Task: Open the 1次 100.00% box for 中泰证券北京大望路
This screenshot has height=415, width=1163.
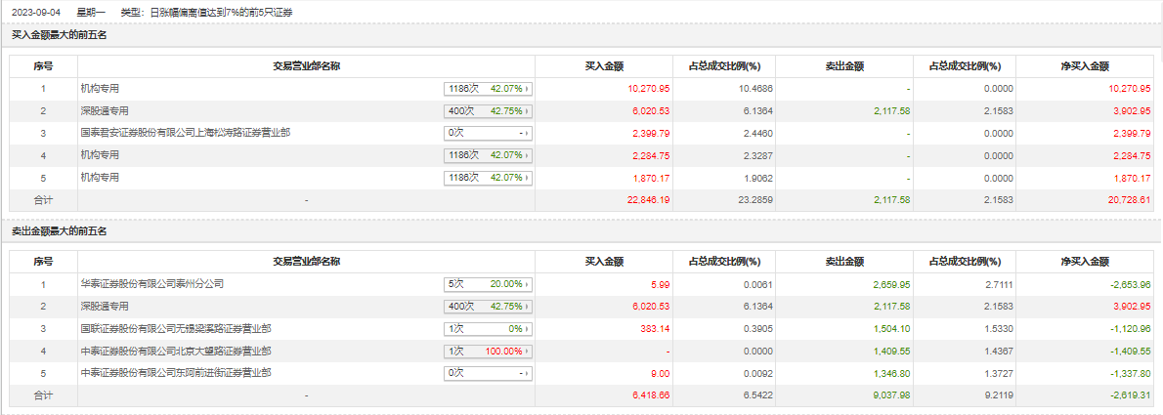Action: coord(489,351)
